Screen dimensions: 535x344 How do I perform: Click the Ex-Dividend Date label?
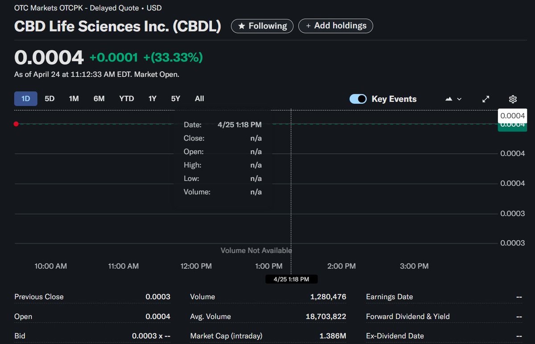tap(395, 336)
